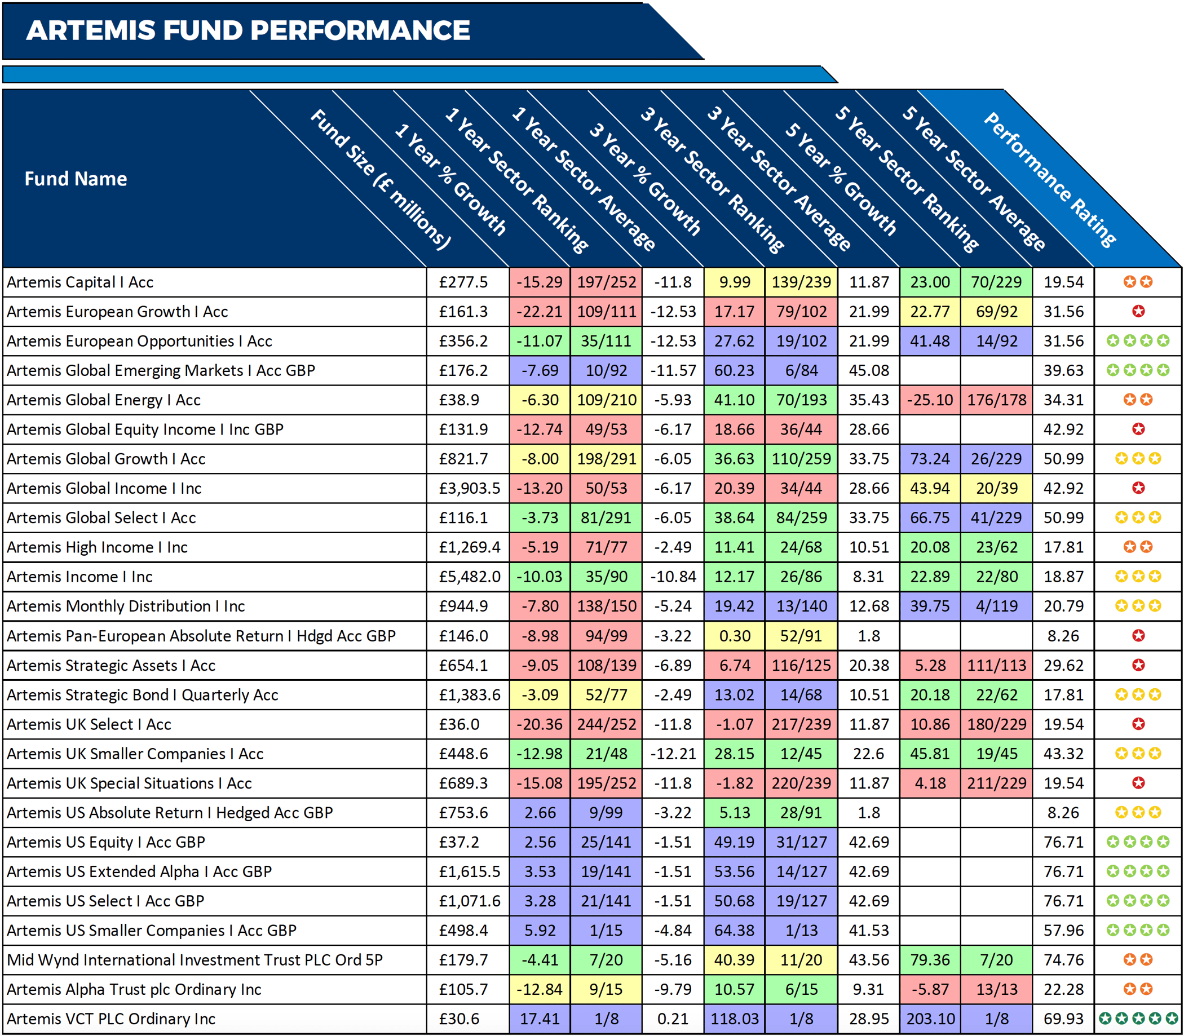Click the Artemis Capital I Acc fund name
The image size is (1184, 1036).
coord(81,282)
